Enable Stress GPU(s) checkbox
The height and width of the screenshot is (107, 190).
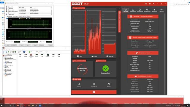coord(8,15)
